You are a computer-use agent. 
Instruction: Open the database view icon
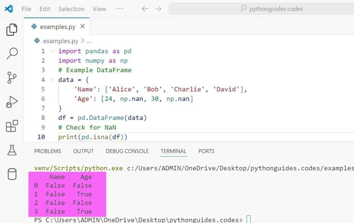12,174
